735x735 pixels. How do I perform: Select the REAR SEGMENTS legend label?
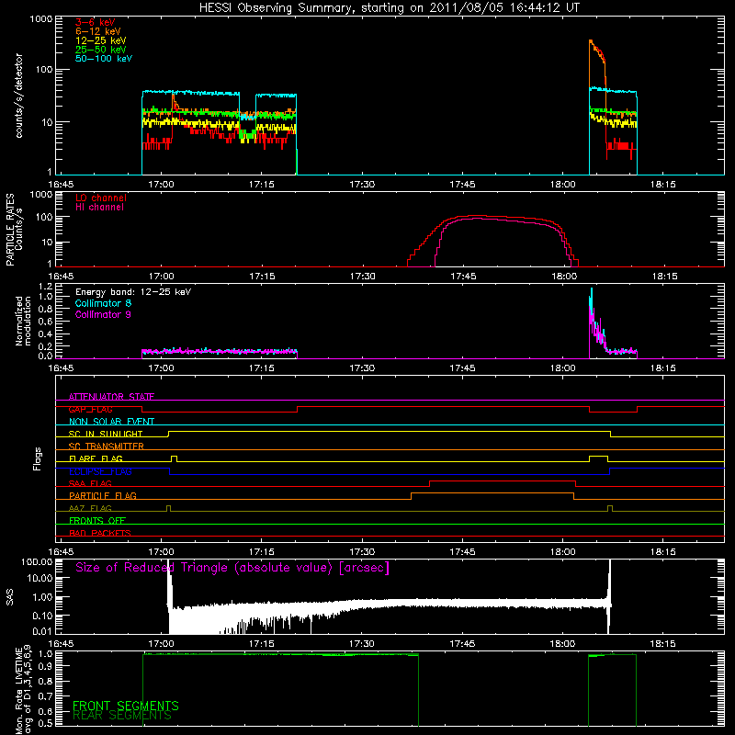[x=122, y=716]
